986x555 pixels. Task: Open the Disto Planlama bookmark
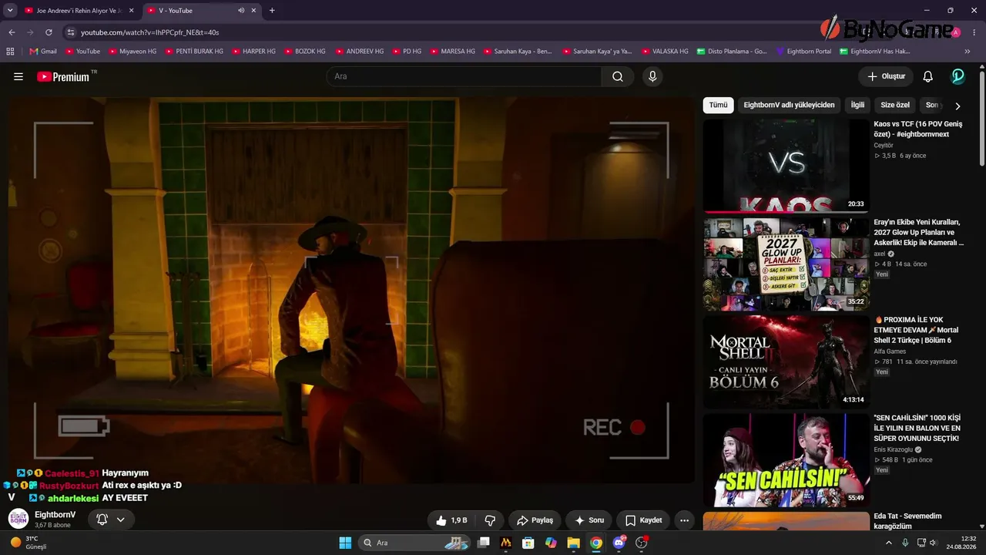coord(732,52)
